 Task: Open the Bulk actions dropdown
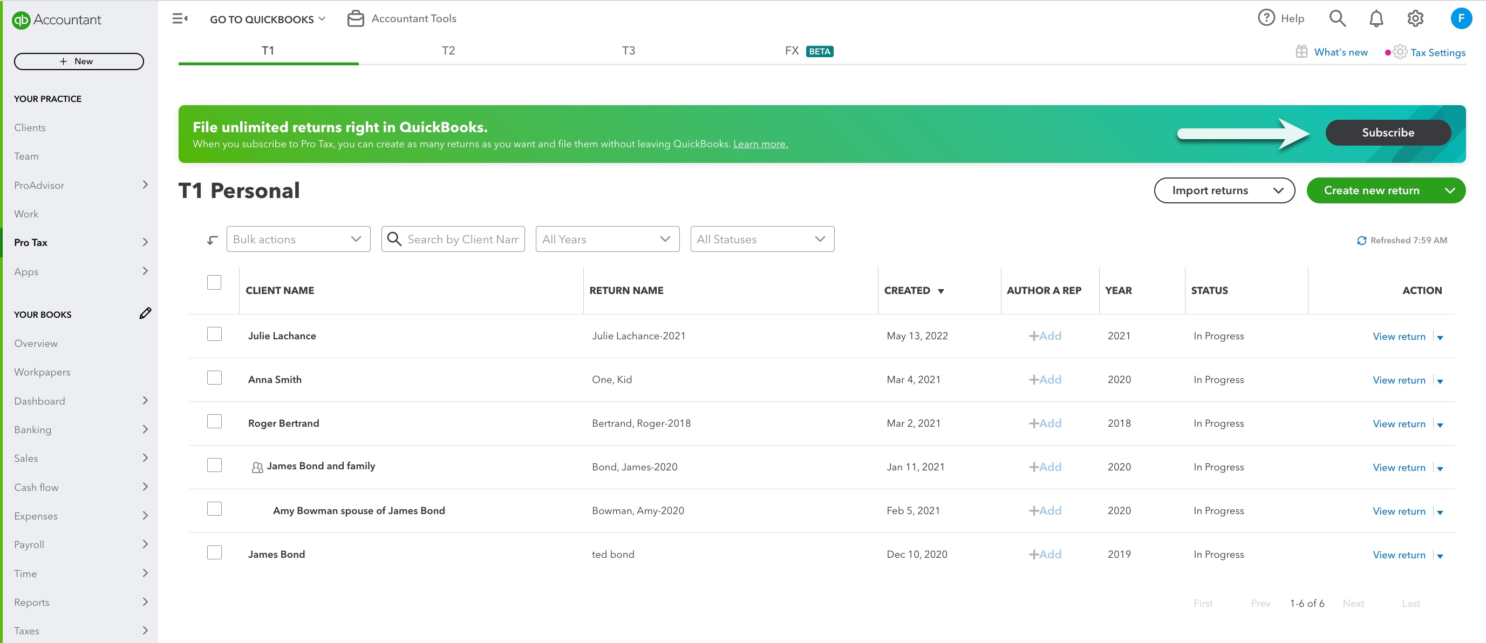coord(298,239)
